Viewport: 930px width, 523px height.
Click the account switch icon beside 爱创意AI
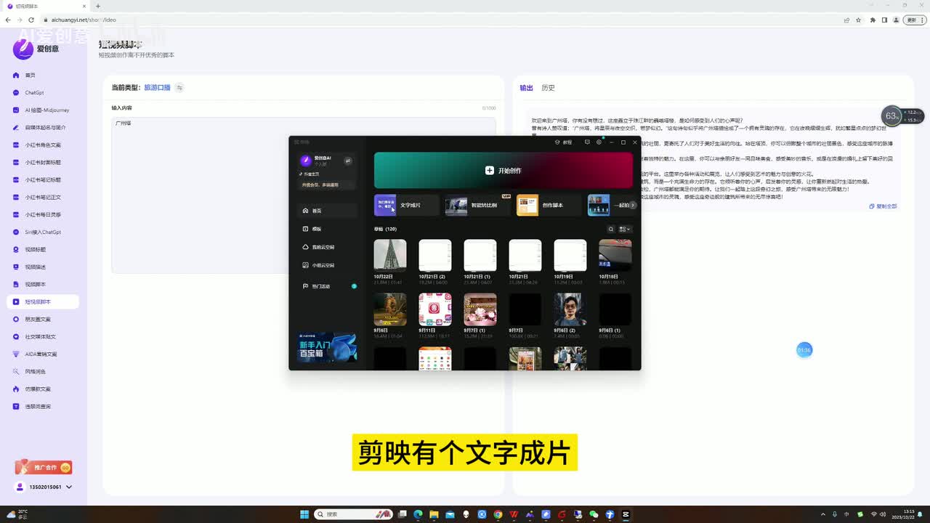point(348,161)
